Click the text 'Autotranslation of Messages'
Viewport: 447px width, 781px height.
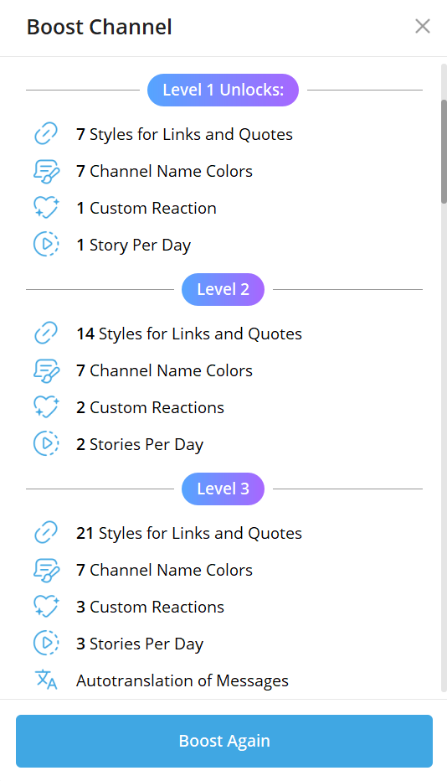[x=182, y=681]
